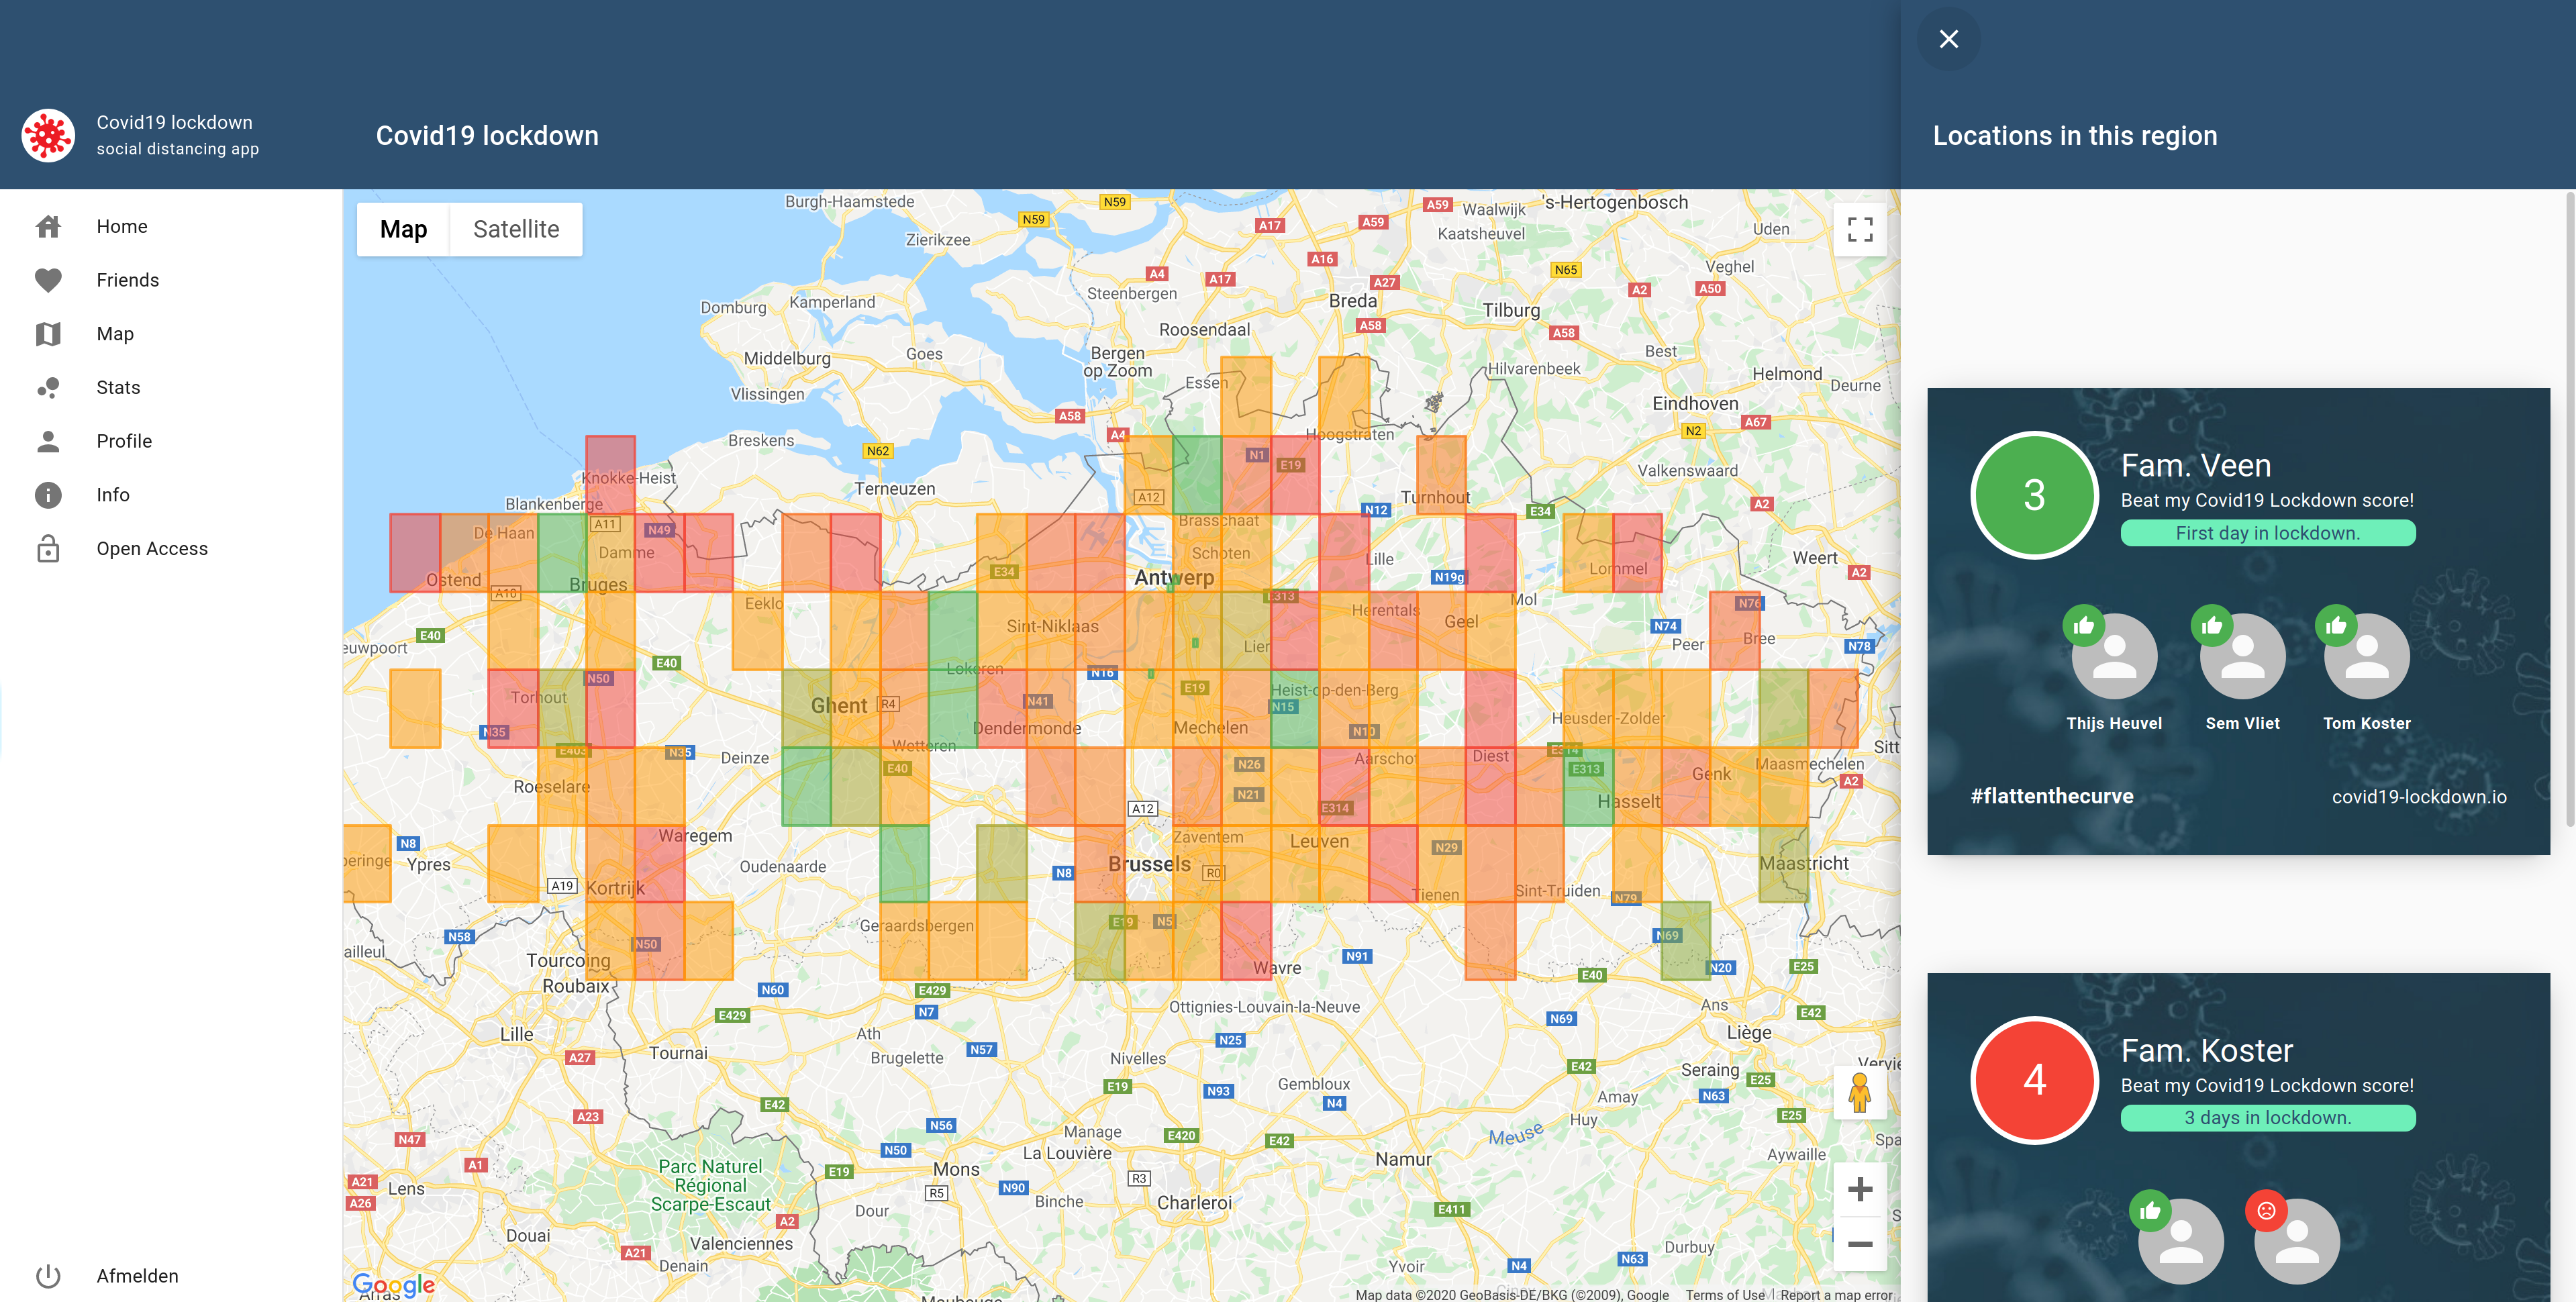The width and height of the screenshot is (2576, 1302).
Task: Zoom in the map with plus button
Action: [1859, 1189]
